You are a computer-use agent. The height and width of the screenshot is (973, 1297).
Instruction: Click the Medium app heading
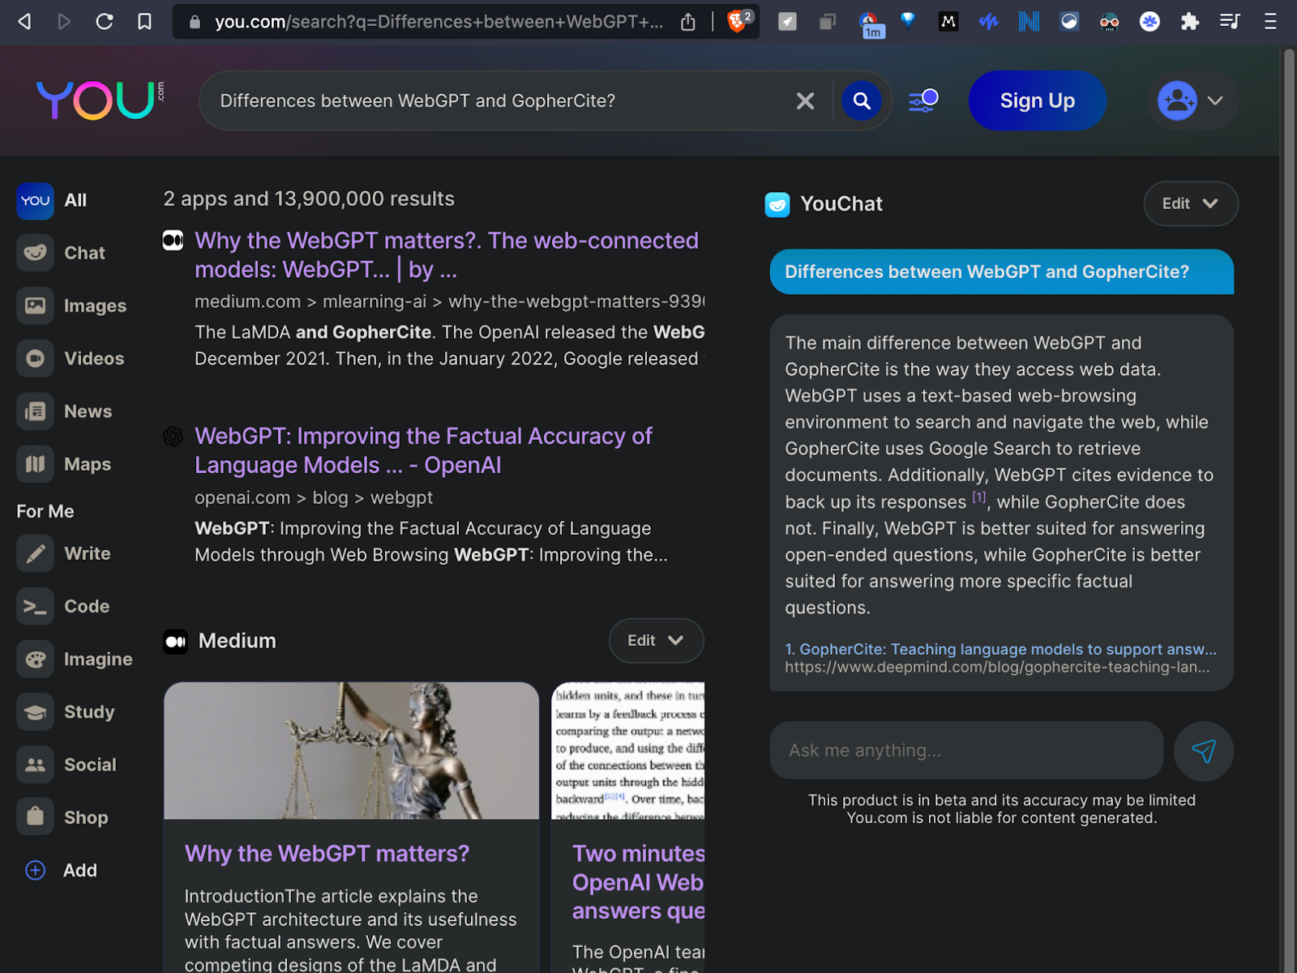(237, 641)
